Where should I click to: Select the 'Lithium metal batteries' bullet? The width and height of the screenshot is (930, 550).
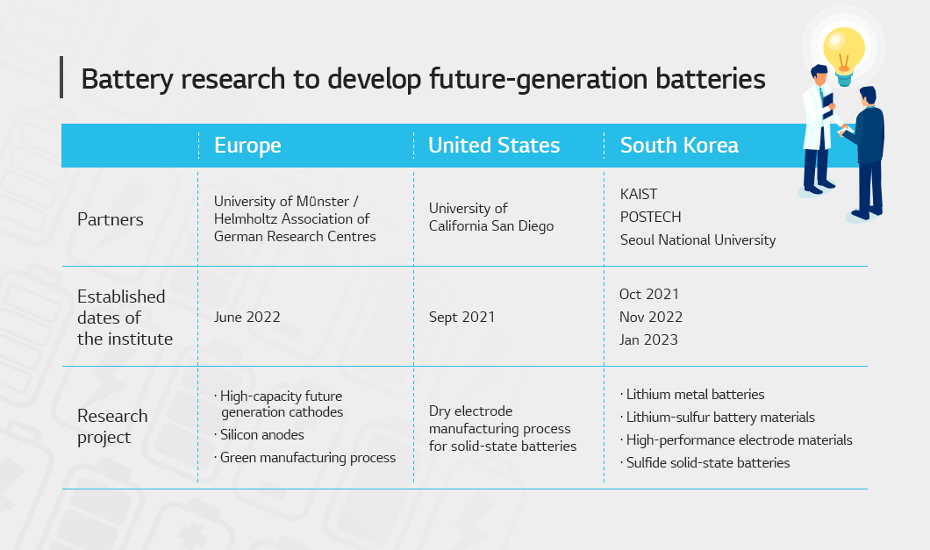692,395
